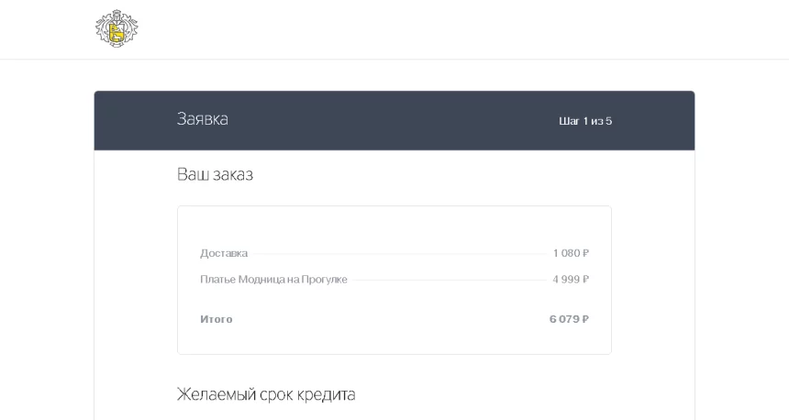Click the number 5 in the step counter
Viewport: 789px width, 420px height.
click(x=608, y=121)
